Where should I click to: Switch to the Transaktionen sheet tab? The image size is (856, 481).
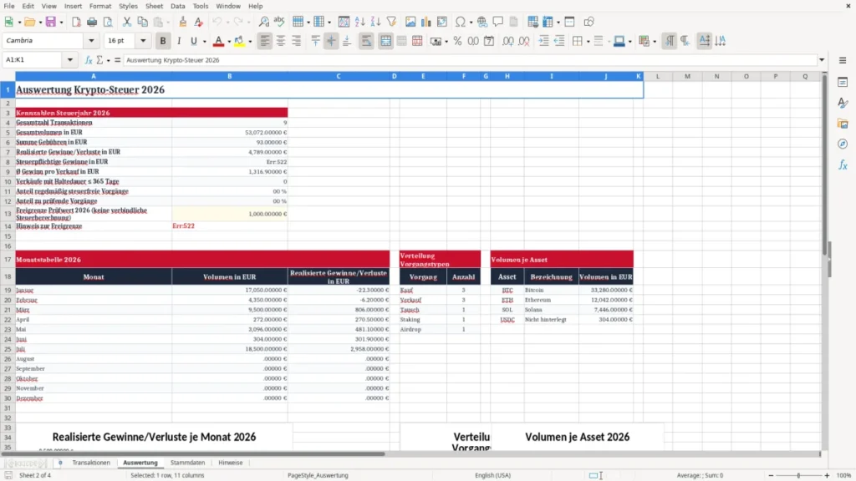(x=91, y=463)
